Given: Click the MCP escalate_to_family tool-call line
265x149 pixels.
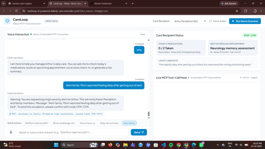Looking at the screenshot, I should click(x=56, y=114).
